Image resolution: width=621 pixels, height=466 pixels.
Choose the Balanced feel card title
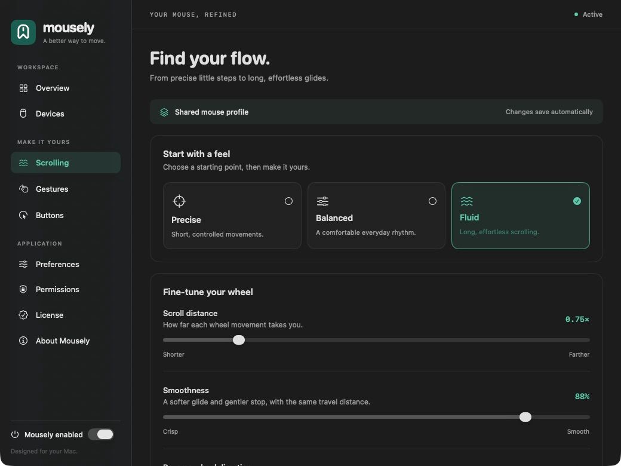pos(334,218)
